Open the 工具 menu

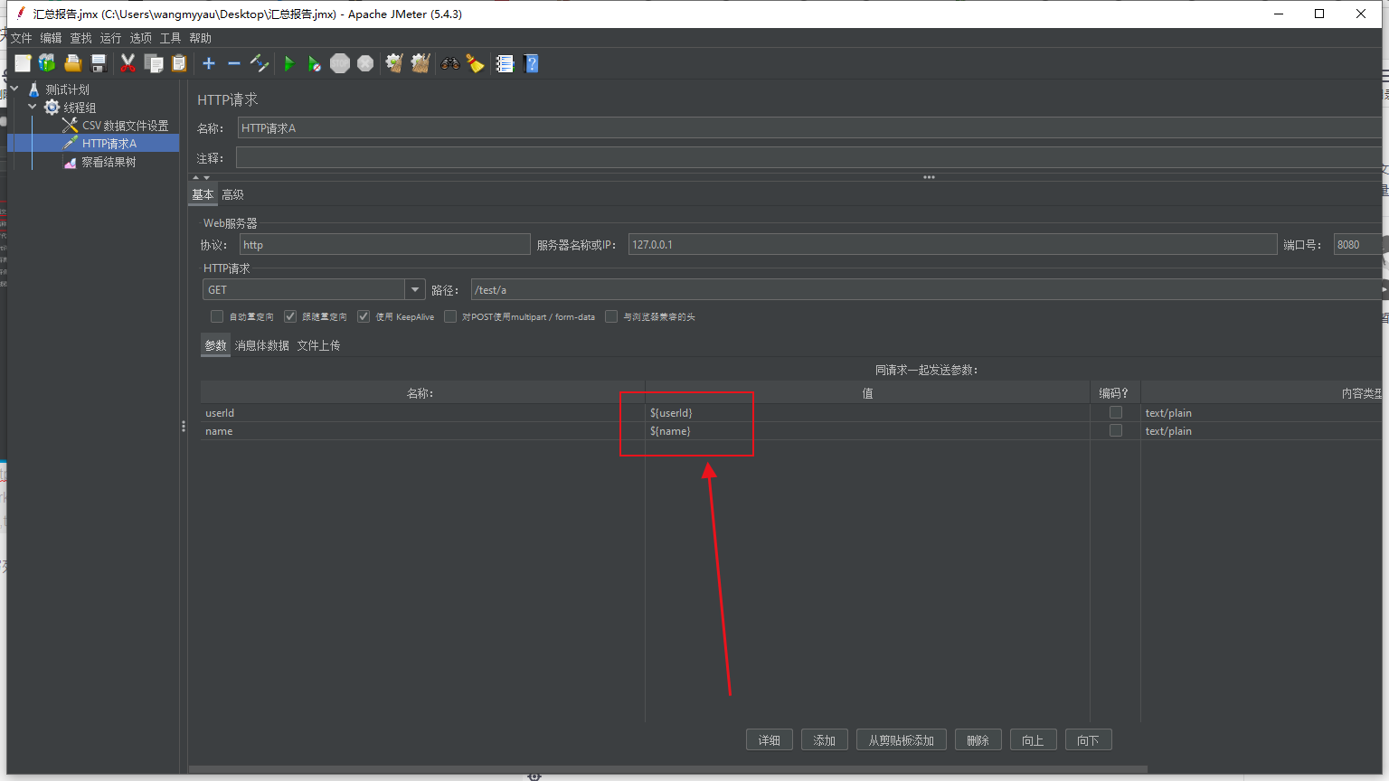170,38
